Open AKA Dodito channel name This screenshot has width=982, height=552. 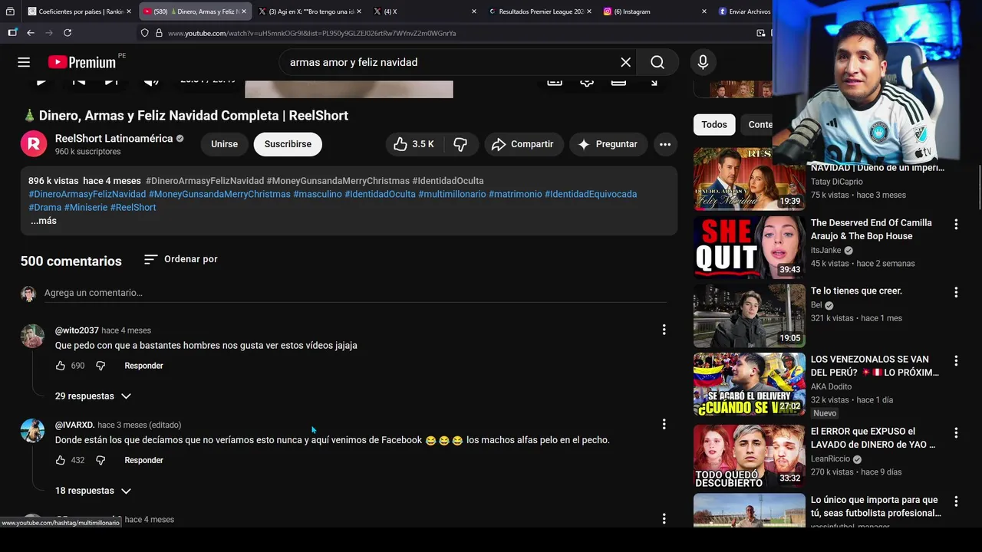(831, 386)
